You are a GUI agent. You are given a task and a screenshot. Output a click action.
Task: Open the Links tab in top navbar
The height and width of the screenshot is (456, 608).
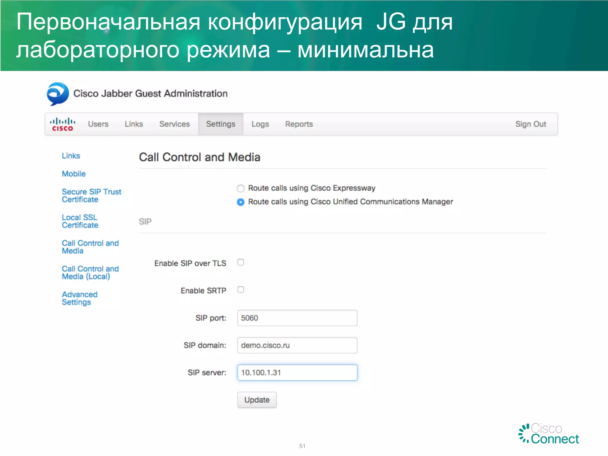[x=134, y=124]
